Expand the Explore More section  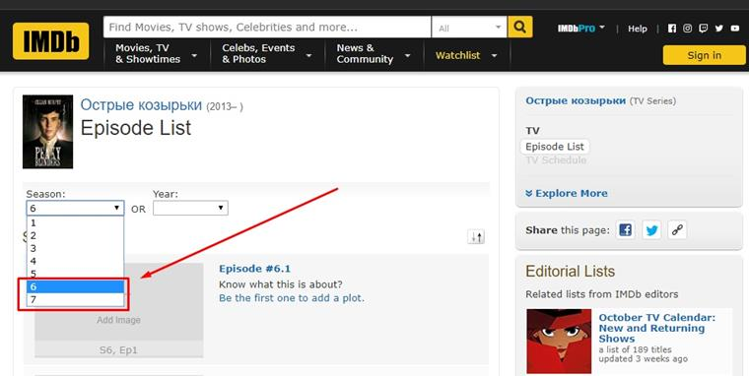[567, 193]
